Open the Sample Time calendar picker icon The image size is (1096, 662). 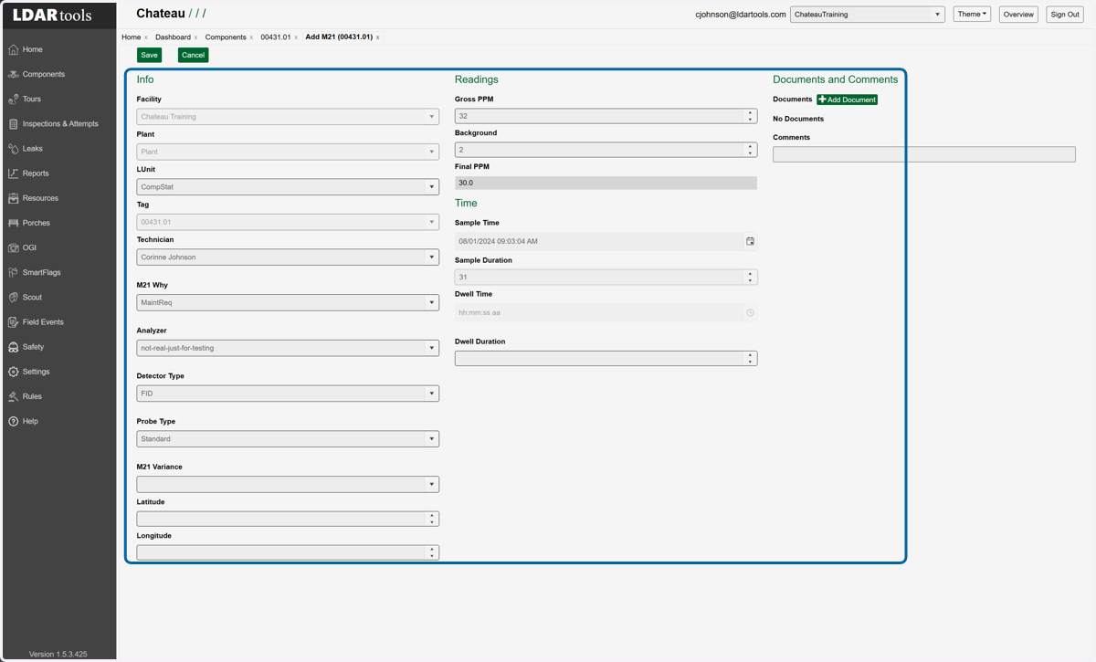(750, 241)
